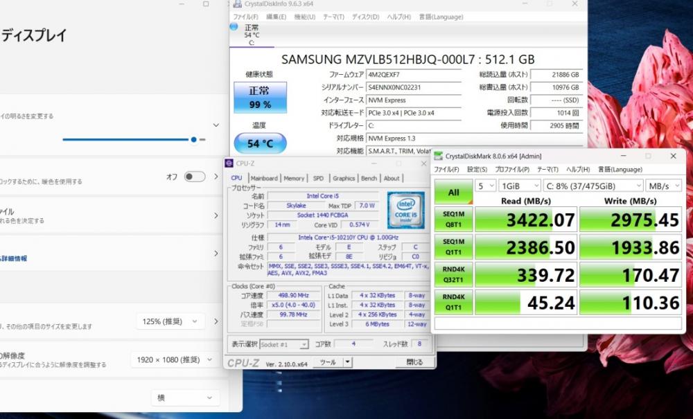Image resolution: width=693 pixels, height=419 pixels.
Task: Click the CPU-Z app icon in title bar
Action: tap(229, 163)
